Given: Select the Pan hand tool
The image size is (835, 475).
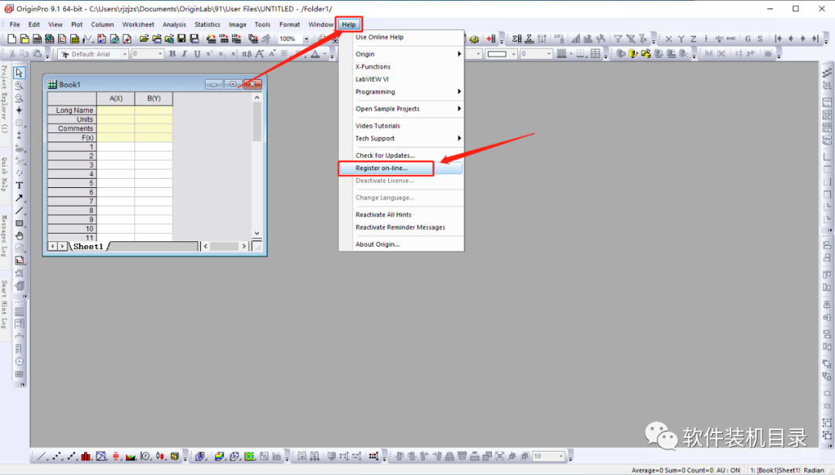Looking at the screenshot, I should click(19, 236).
